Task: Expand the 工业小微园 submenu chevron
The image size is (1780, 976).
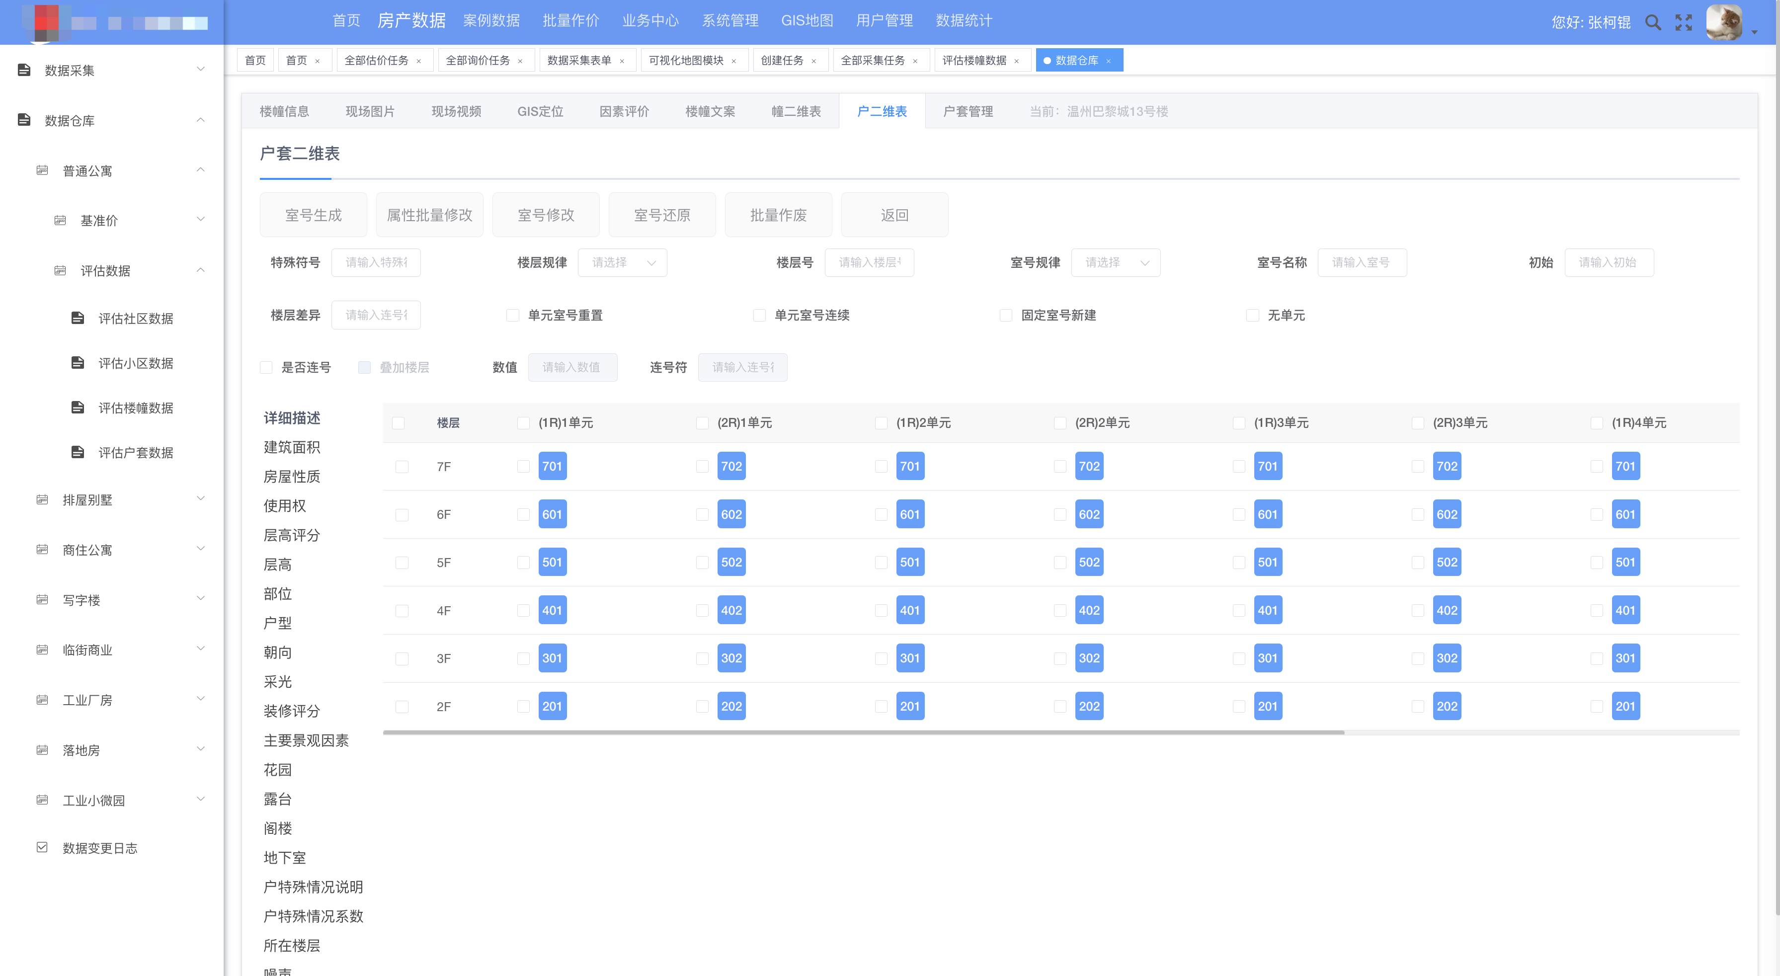Action: 201,799
